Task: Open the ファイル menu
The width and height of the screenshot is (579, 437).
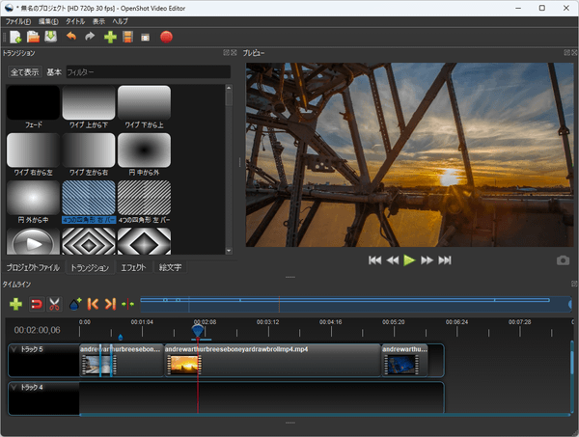Action: pos(17,20)
